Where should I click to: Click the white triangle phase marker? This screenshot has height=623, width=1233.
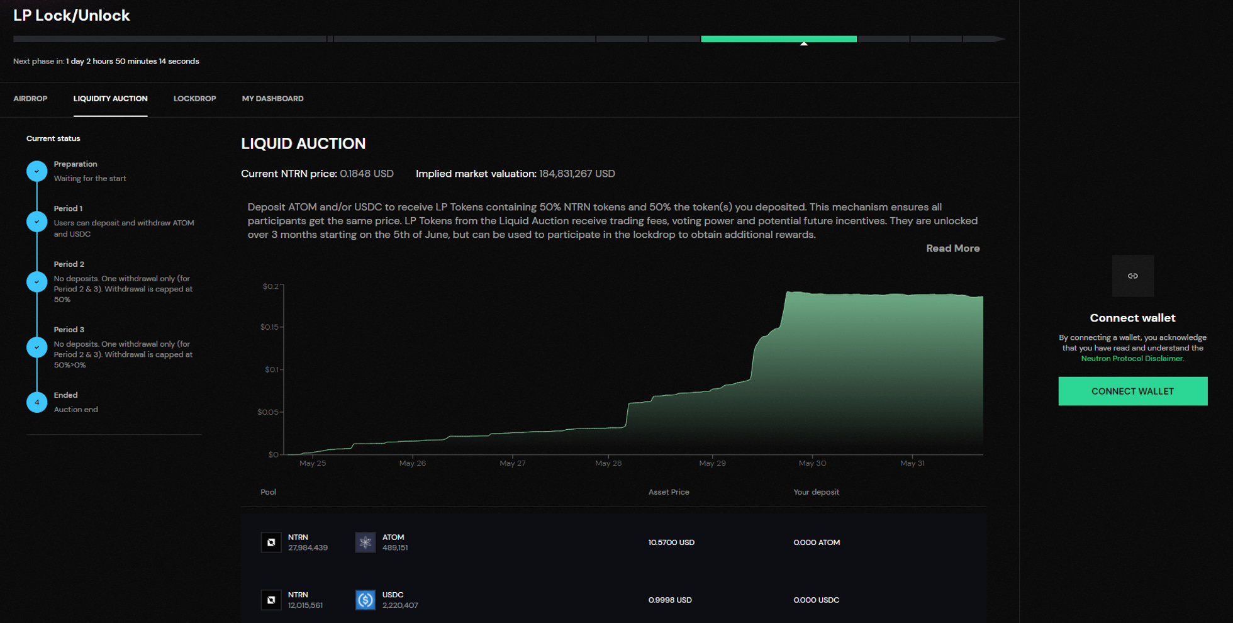coord(804,43)
